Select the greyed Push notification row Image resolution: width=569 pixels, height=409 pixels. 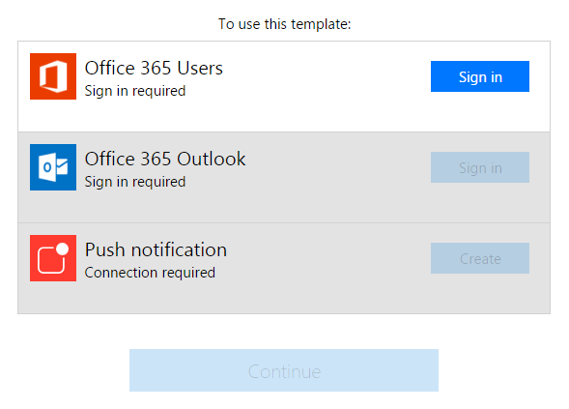pyautogui.click(x=284, y=268)
